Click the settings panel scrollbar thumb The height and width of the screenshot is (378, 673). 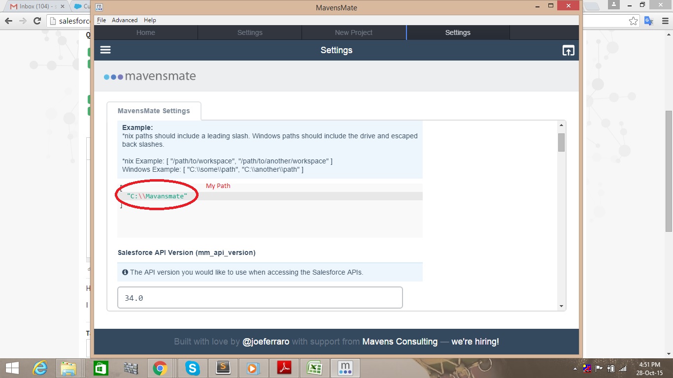(561, 142)
